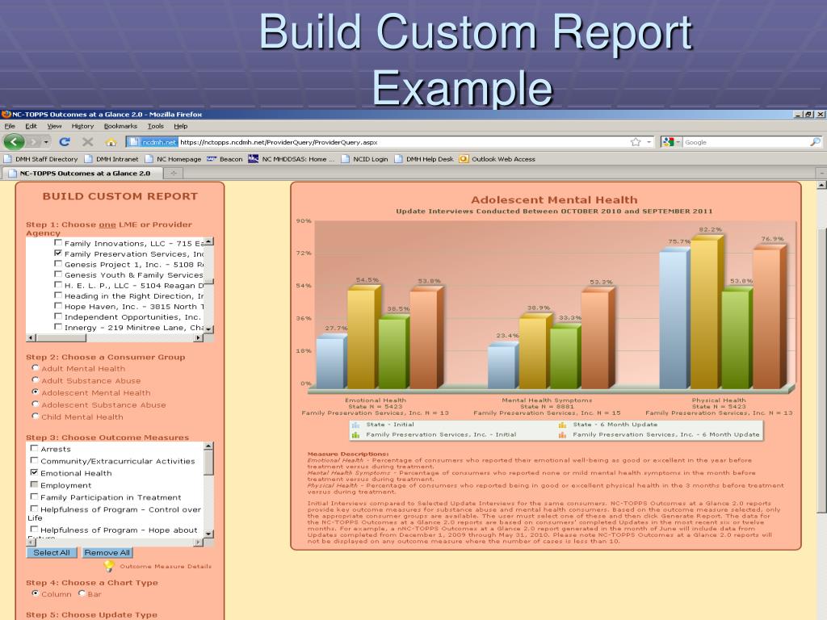Open a new tab with plus button
Screen dimensions: 827x620
click(173, 173)
